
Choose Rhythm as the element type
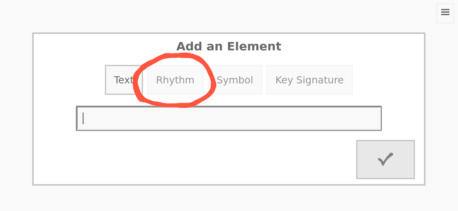(175, 80)
